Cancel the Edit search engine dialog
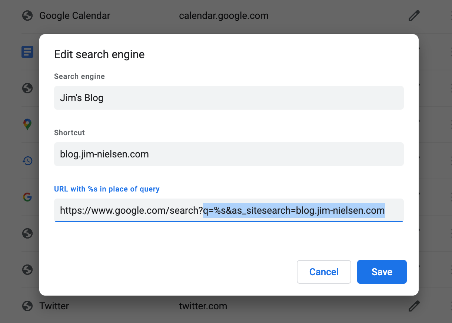The image size is (452, 323). [x=324, y=272]
